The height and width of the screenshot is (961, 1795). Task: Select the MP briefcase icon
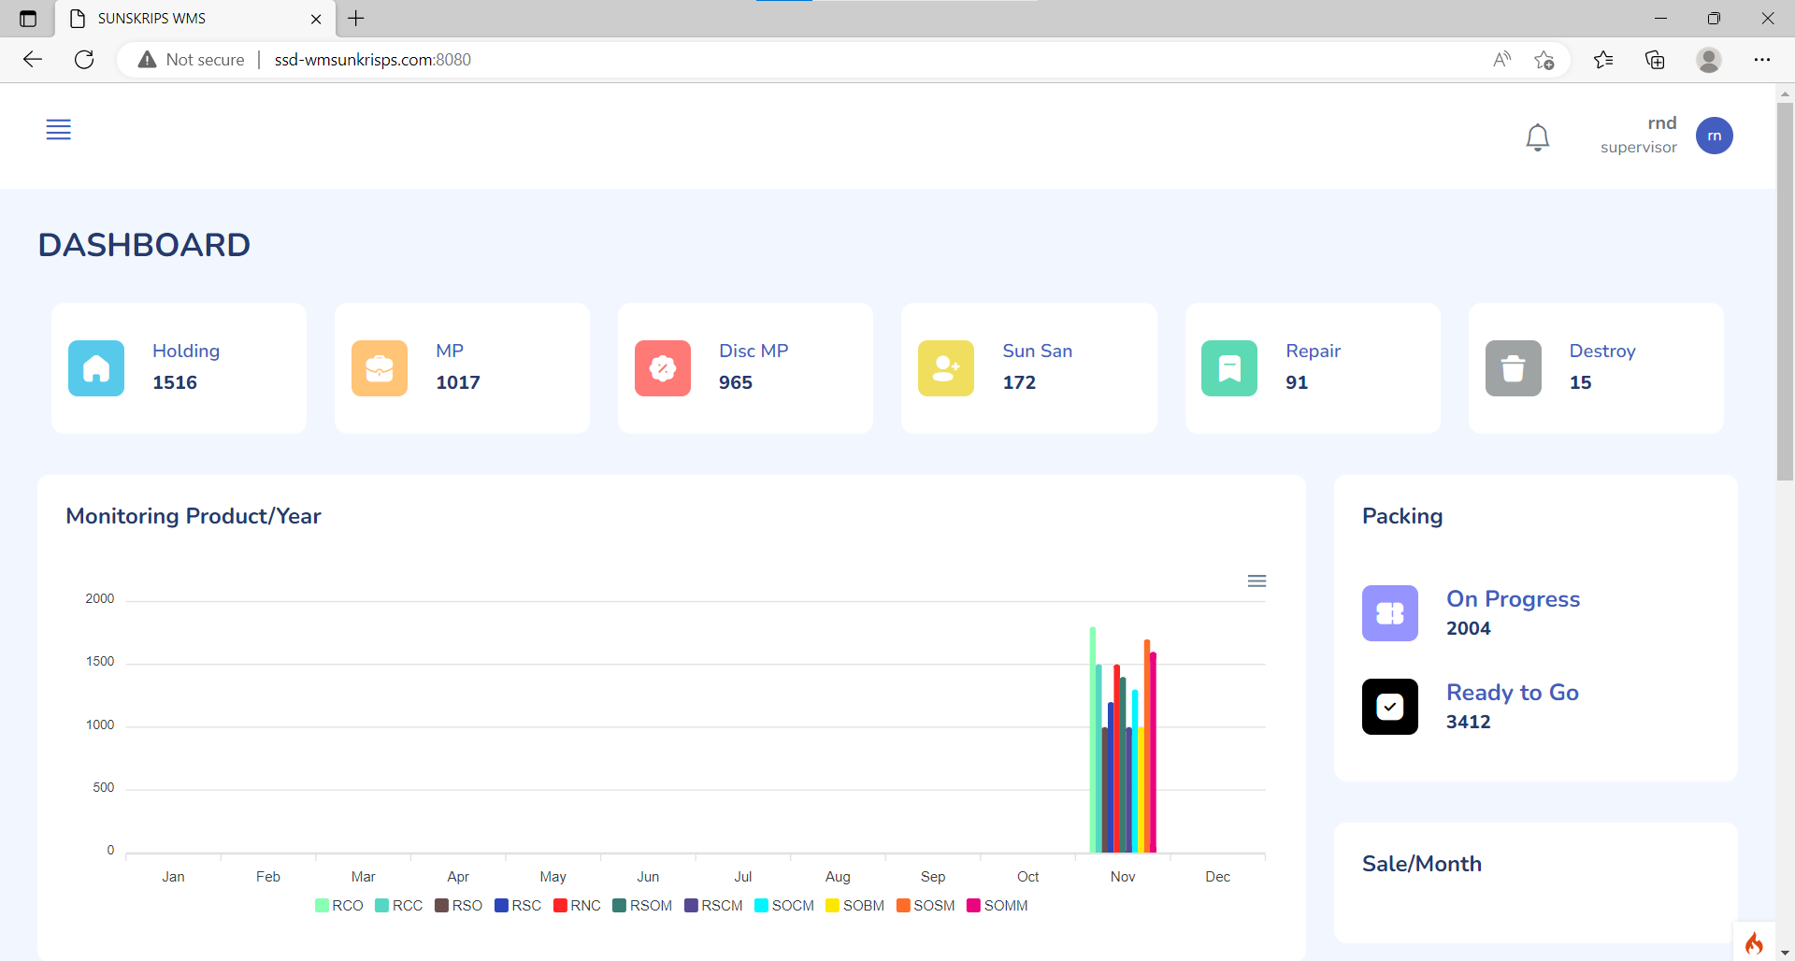point(380,367)
